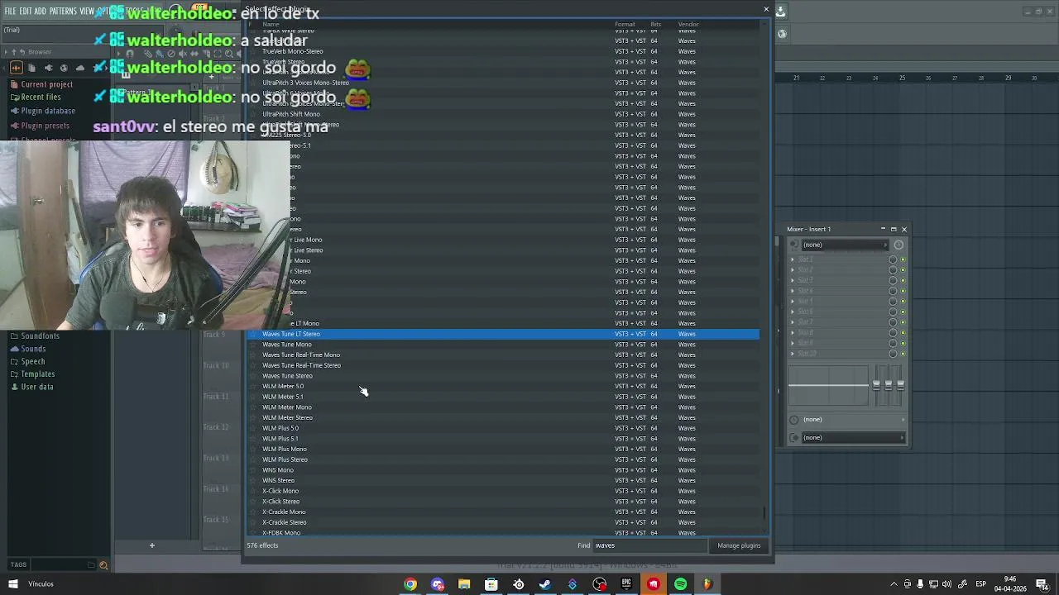The width and height of the screenshot is (1059, 595).
Task: Toggle Slot 2 enable LED in Mixer
Action: pos(903,270)
